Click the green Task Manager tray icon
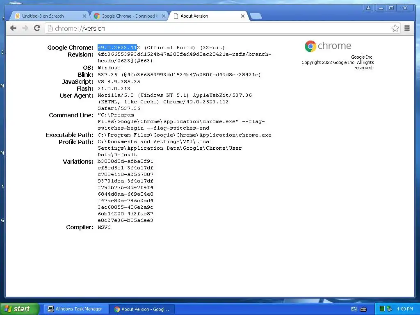This screenshot has width=420, height=315. (x=382, y=309)
